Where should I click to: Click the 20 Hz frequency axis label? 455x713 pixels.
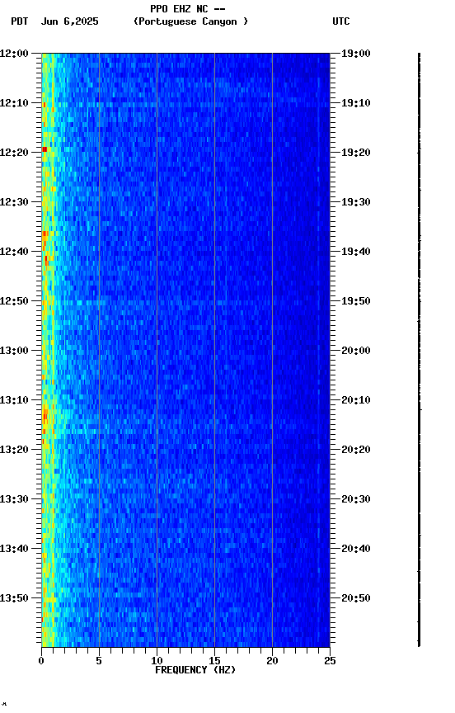[272, 661]
